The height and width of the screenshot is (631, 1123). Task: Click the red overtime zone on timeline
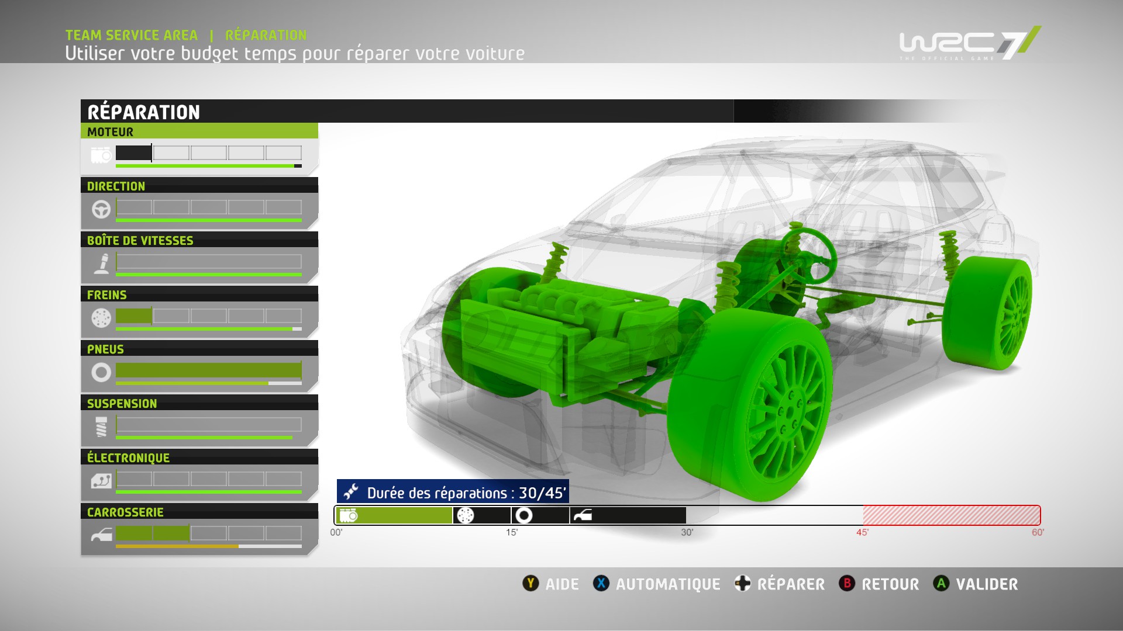[952, 515]
